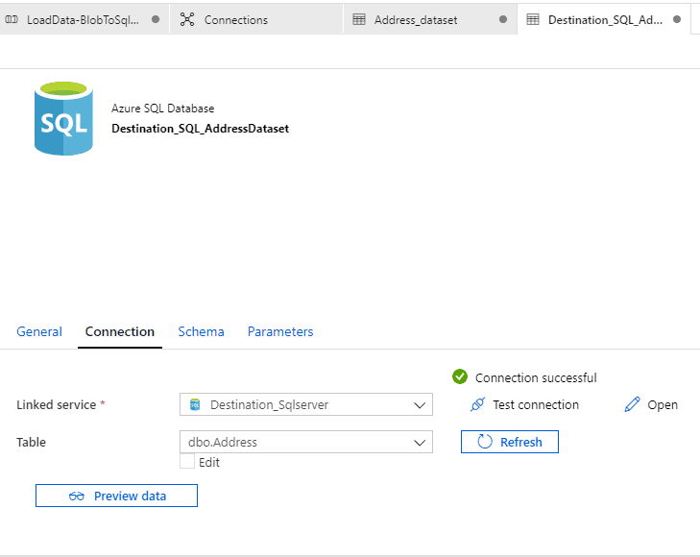Switch to the Schema tab

[201, 331]
